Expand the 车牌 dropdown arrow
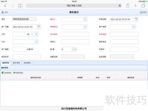The height and width of the screenshot is (111, 148). 36,34
